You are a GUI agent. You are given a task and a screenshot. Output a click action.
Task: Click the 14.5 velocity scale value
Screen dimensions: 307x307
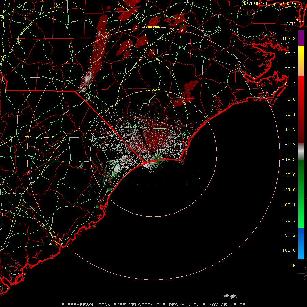pyautogui.click(x=290, y=129)
